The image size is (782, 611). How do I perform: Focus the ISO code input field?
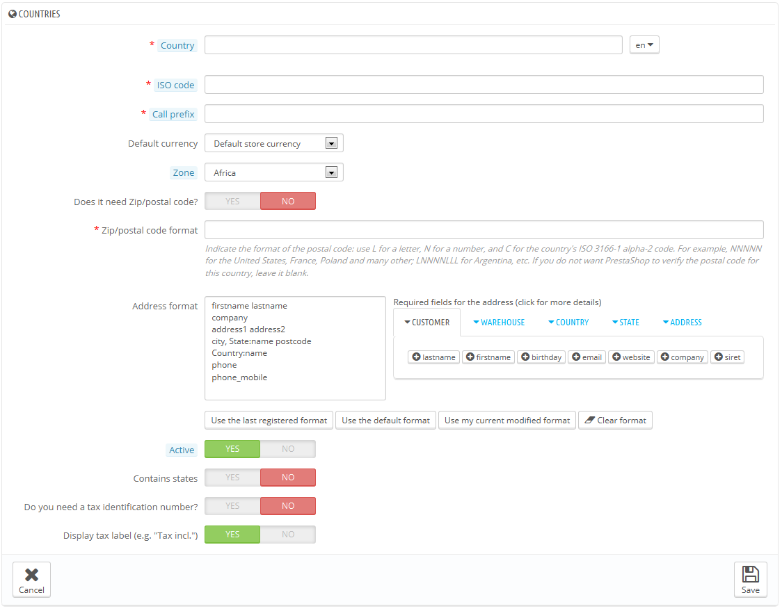tap(484, 84)
